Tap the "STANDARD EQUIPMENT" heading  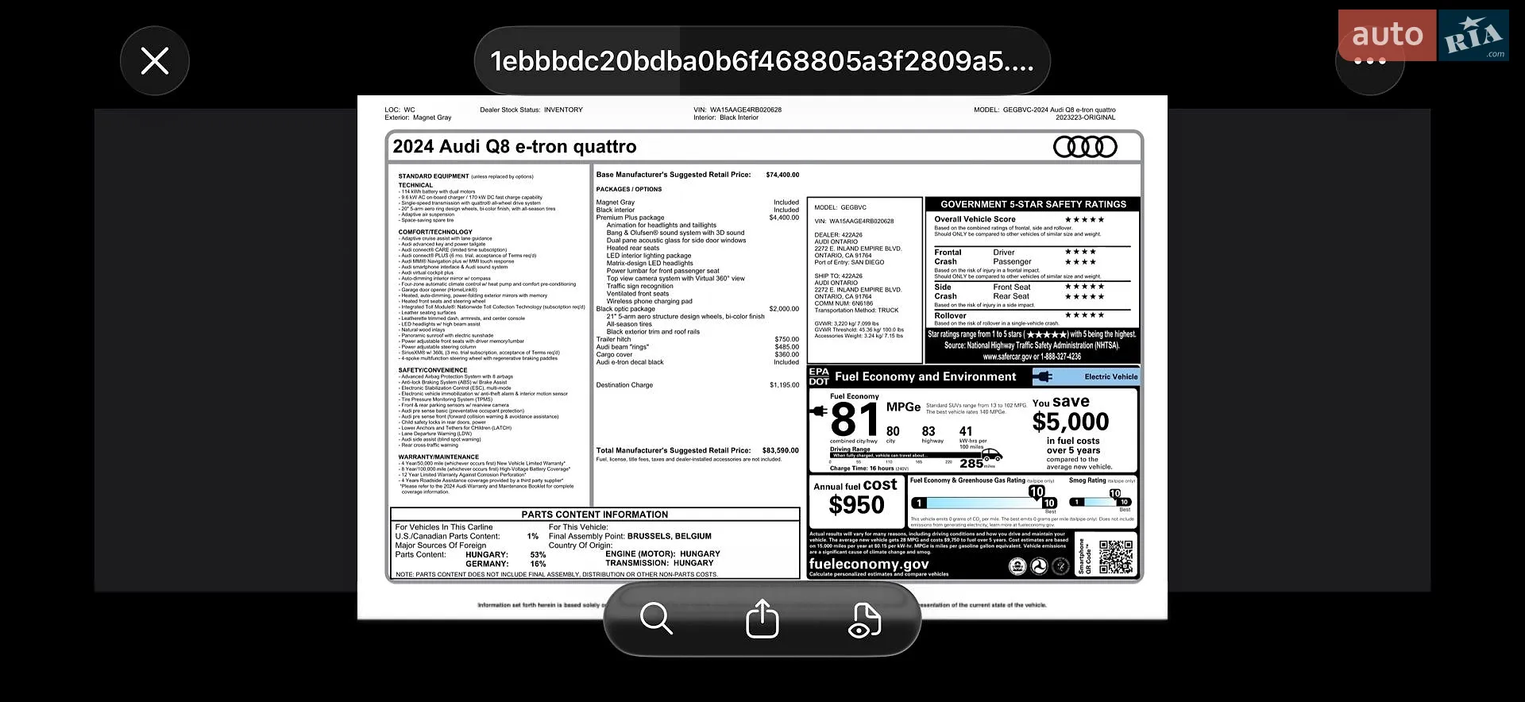click(434, 176)
